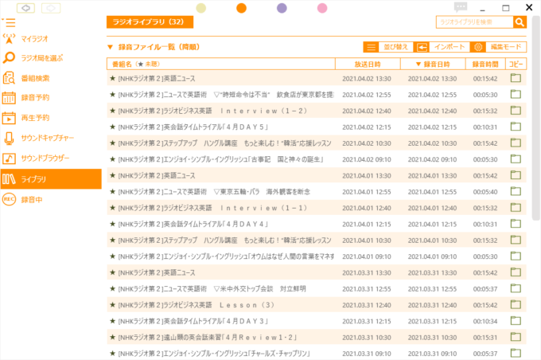Viewport: 541px width, 360px height.
Task: Select ライブラリ in the sidebar
Action: pyautogui.click(x=51, y=179)
